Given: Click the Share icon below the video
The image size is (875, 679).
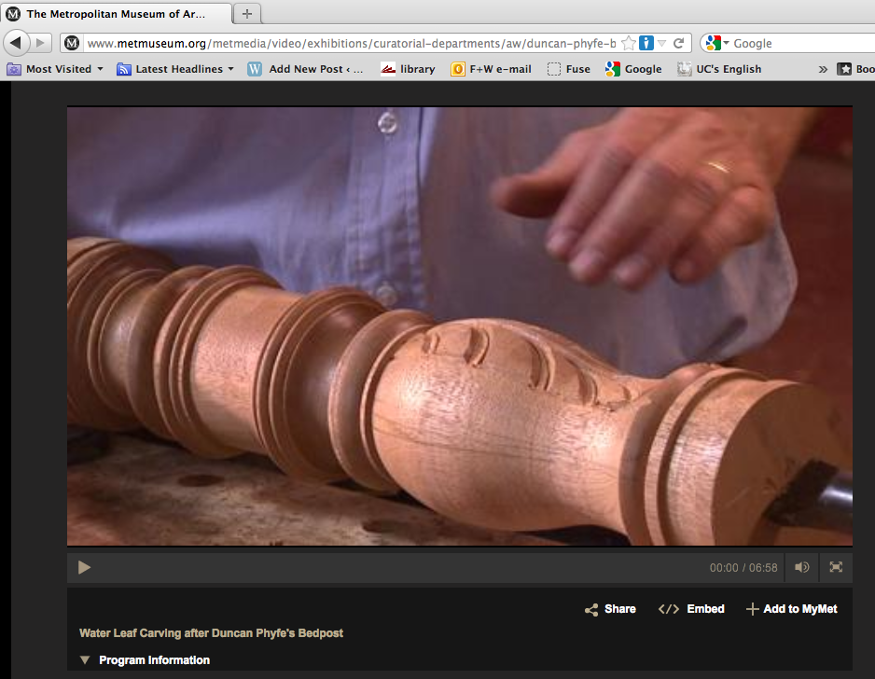Looking at the screenshot, I should [591, 609].
